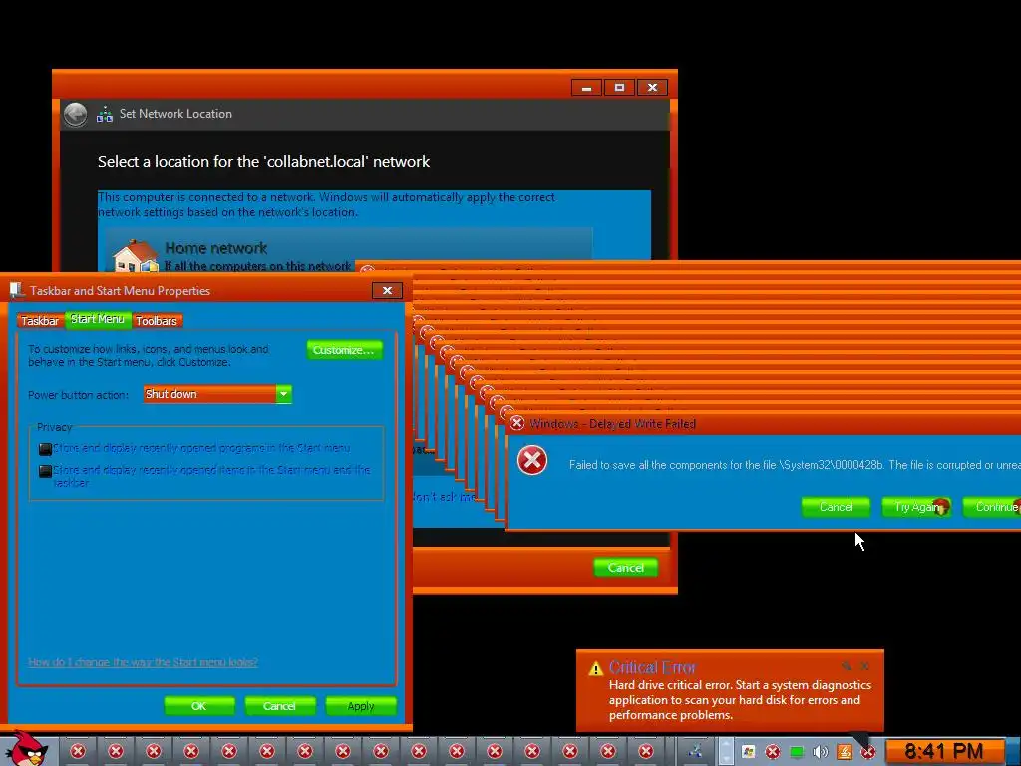The width and height of the screenshot is (1021, 766).
Task: Open the Toolbars tab
Action: [x=157, y=320]
